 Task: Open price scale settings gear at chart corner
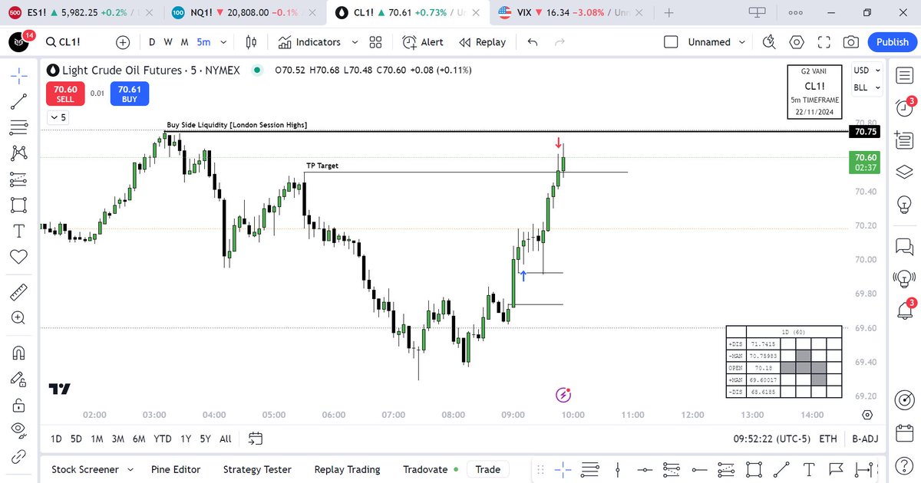[x=867, y=414]
